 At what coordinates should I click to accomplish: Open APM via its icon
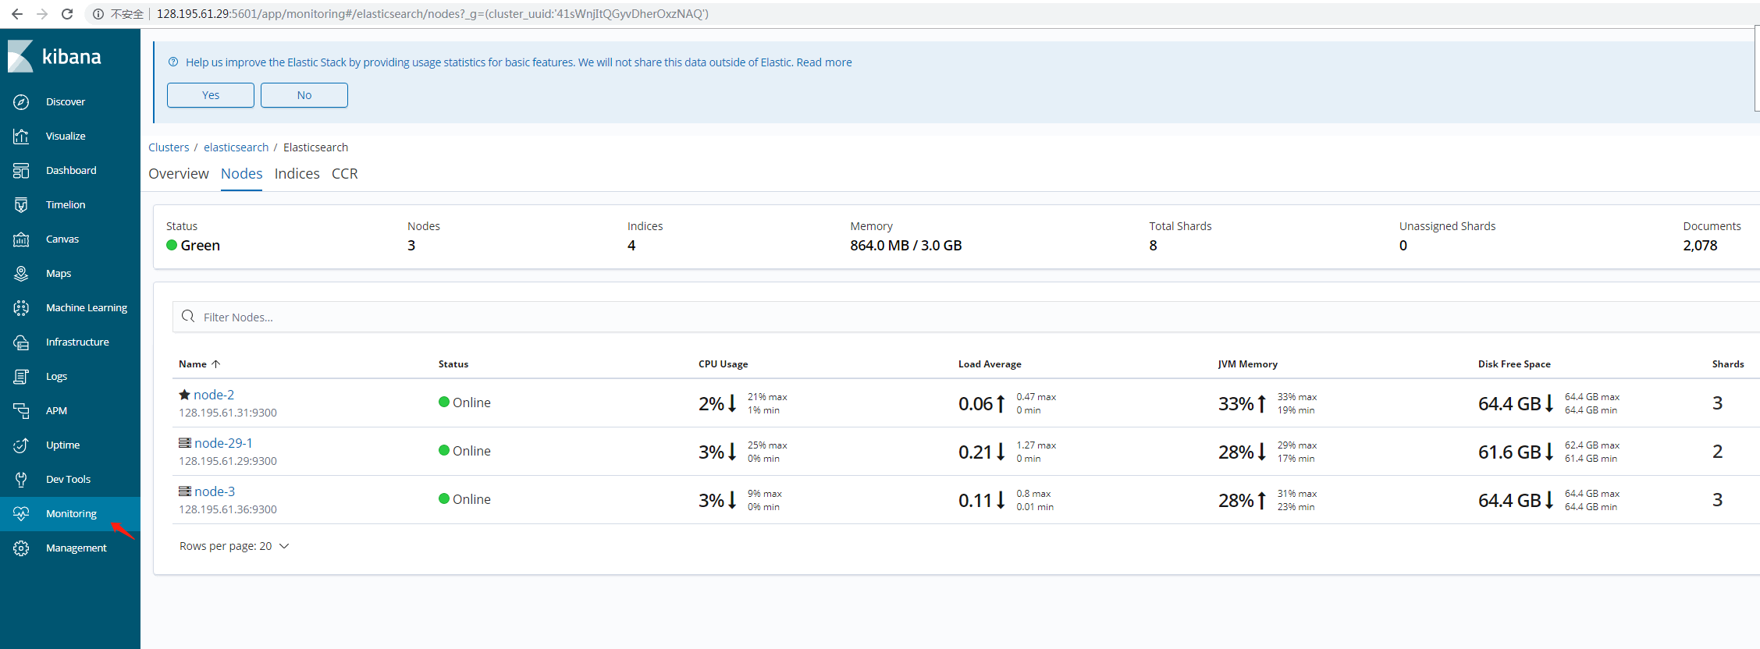[21, 411]
